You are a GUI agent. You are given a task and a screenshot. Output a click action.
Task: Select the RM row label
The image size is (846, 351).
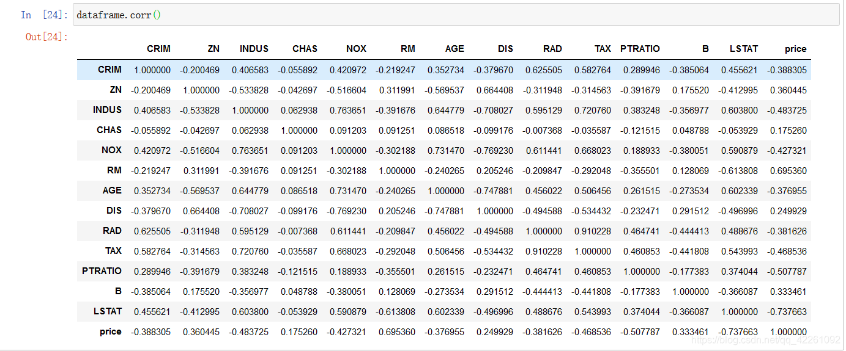[x=114, y=170]
